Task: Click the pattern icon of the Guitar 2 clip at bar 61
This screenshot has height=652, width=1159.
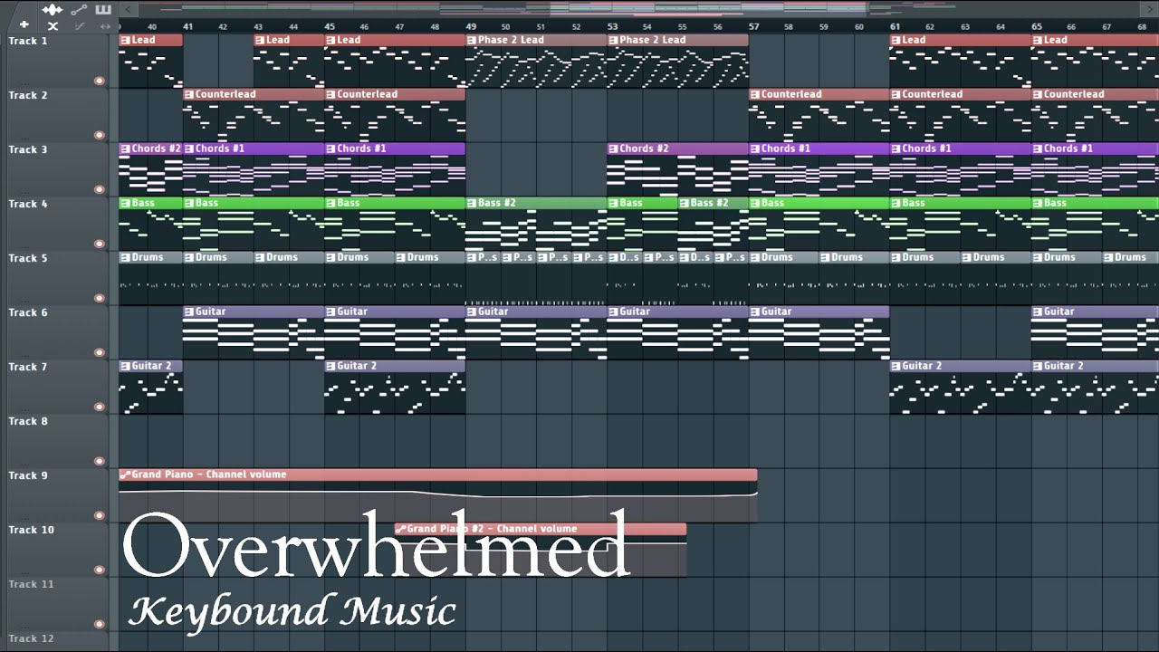Action: click(x=896, y=366)
